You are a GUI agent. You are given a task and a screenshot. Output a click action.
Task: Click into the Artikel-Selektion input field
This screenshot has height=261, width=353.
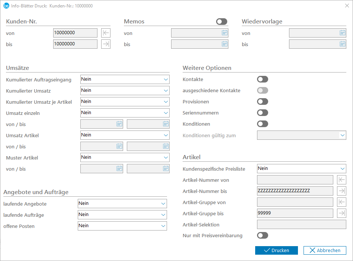click(301, 225)
